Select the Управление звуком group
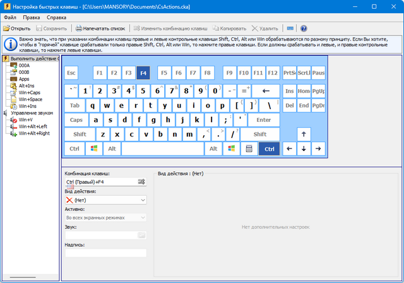This screenshot has height=283, width=404. [32, 113]
